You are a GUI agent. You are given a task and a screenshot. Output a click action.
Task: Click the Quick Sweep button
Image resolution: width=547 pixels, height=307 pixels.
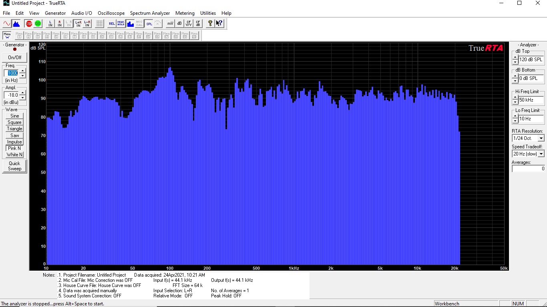coord(15,166)
